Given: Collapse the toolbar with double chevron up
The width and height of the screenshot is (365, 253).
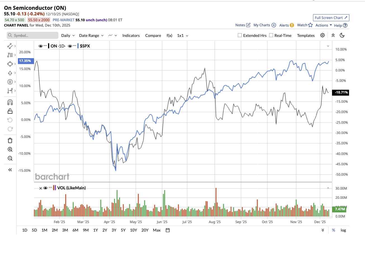Looking at the screenshot, I should [x=333, y=35].
